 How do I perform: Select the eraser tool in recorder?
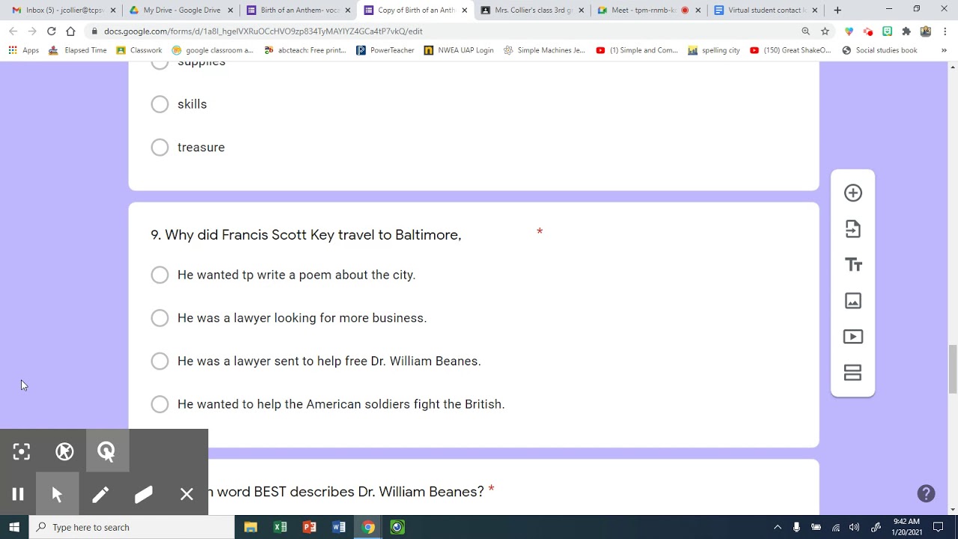tap(144, 494)
